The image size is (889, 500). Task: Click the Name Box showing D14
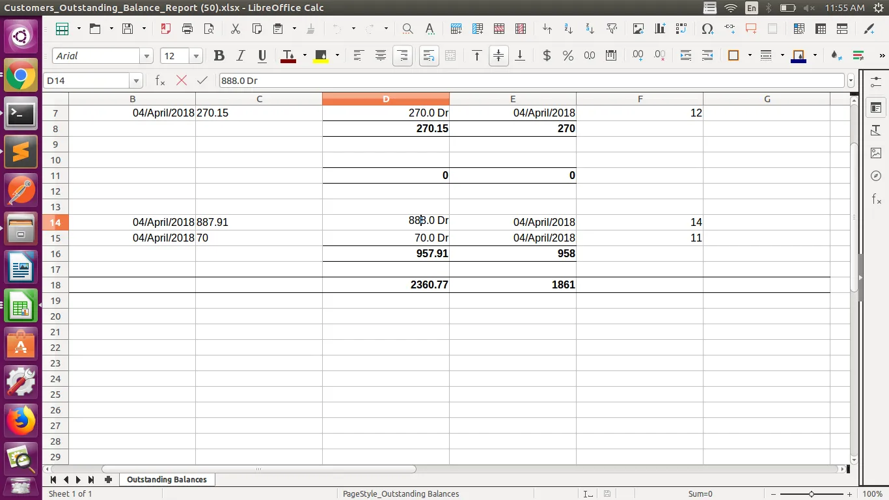(87, 81)
